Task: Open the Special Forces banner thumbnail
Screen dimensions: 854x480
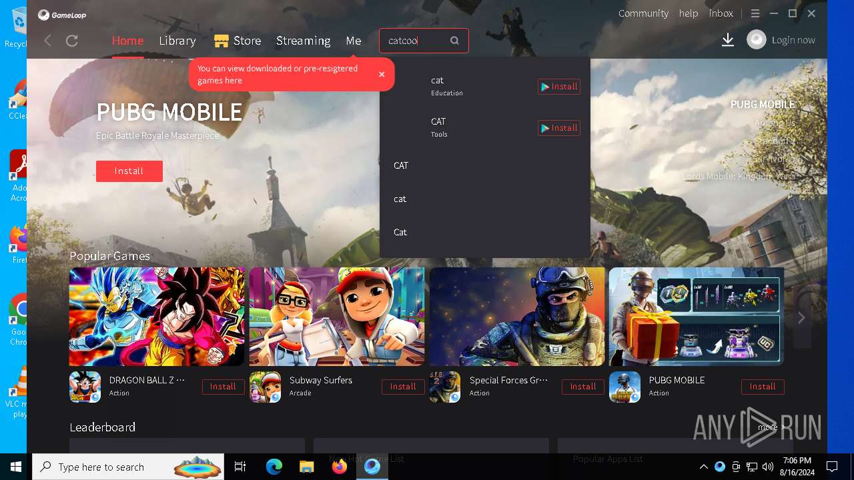Action: coord(517,317)
